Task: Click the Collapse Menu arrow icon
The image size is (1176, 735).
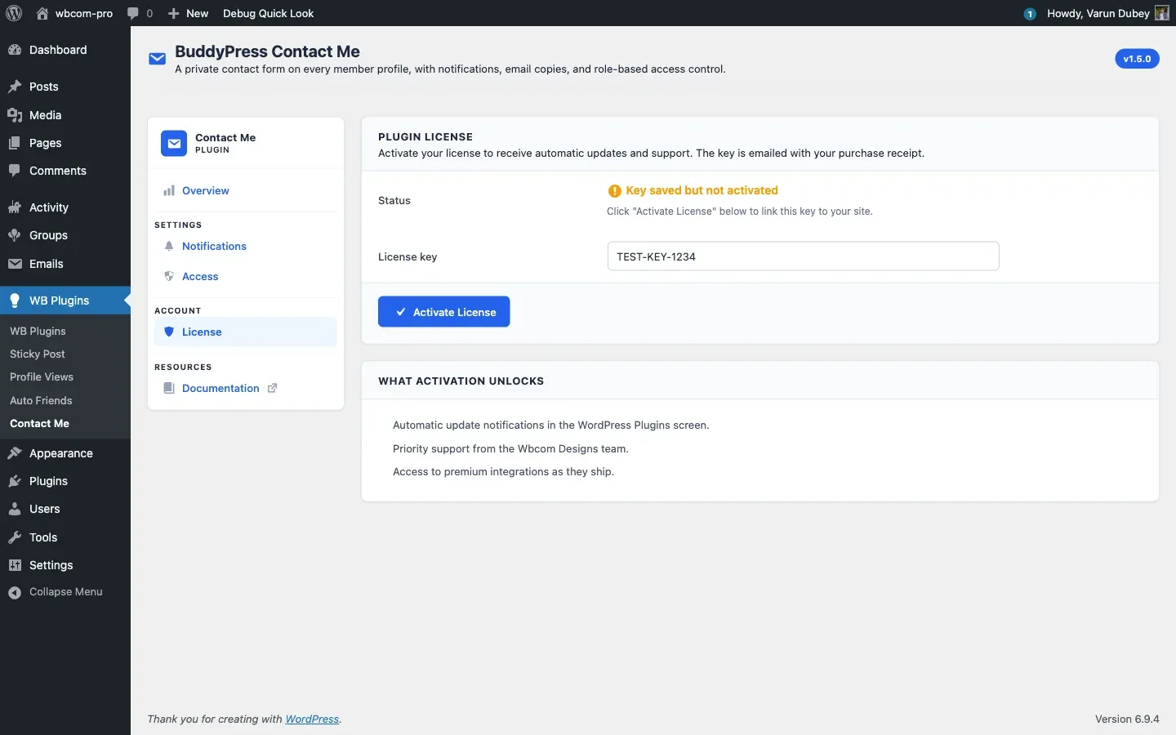Action: click(15, 592)
